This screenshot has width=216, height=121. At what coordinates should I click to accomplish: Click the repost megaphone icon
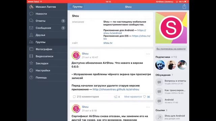coord(115,97)
